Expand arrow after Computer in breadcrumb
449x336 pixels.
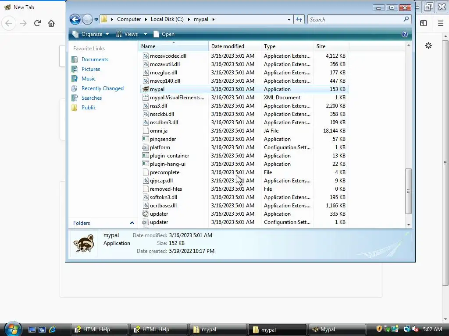click(146, 19)
